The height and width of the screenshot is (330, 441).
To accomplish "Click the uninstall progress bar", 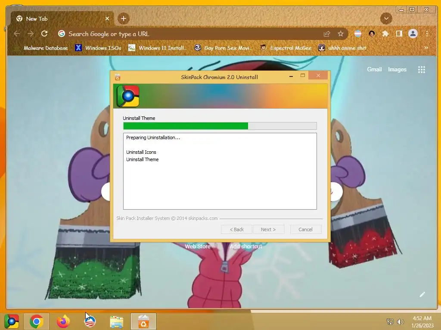I will (x=220, y=126).
